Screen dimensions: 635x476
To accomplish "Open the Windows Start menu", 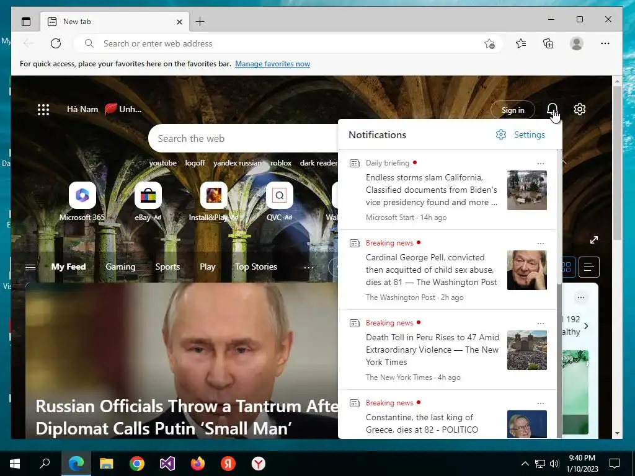I will click(x=15, y=464).
